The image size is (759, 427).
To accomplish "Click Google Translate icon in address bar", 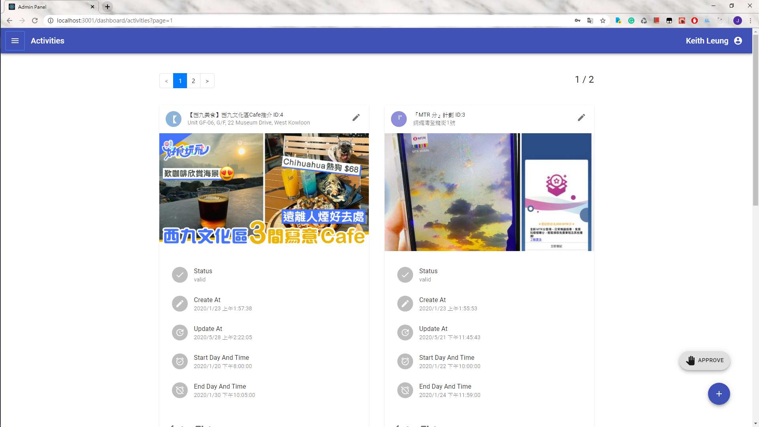I will [590, 21].
